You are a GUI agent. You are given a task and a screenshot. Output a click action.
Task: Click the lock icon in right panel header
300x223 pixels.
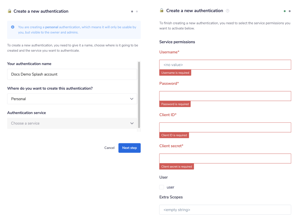(x=162, y=11)
